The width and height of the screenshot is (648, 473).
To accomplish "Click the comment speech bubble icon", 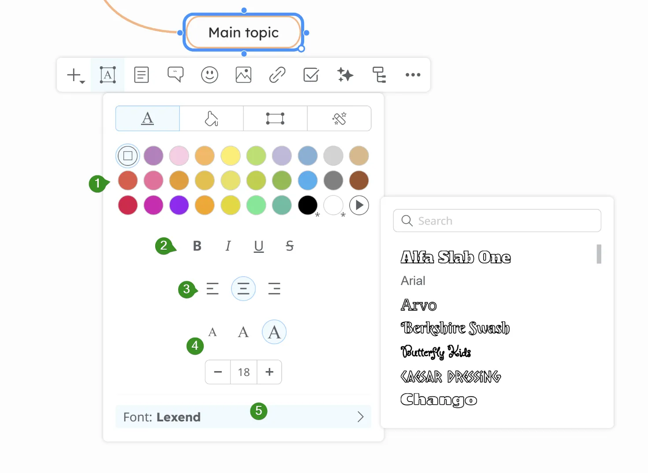I will (x=175, y=75).
